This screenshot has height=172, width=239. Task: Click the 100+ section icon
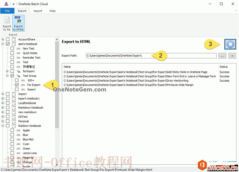coord(23,80)
